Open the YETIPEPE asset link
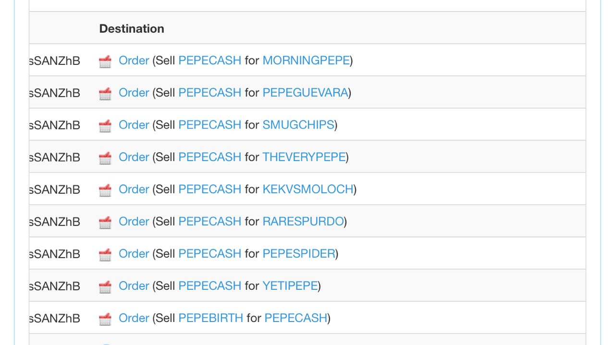This screenshot has height=345, width=615. [290, 286]
